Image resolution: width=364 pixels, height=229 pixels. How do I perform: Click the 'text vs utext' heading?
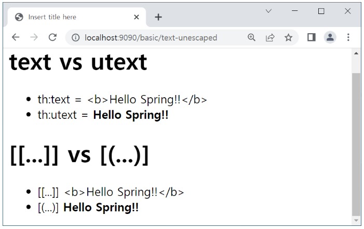(78, 62)
